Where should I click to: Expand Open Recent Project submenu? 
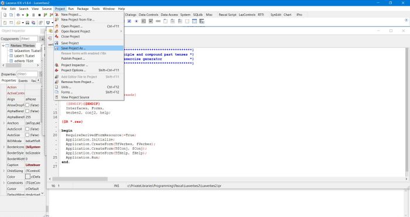[88, 32]
